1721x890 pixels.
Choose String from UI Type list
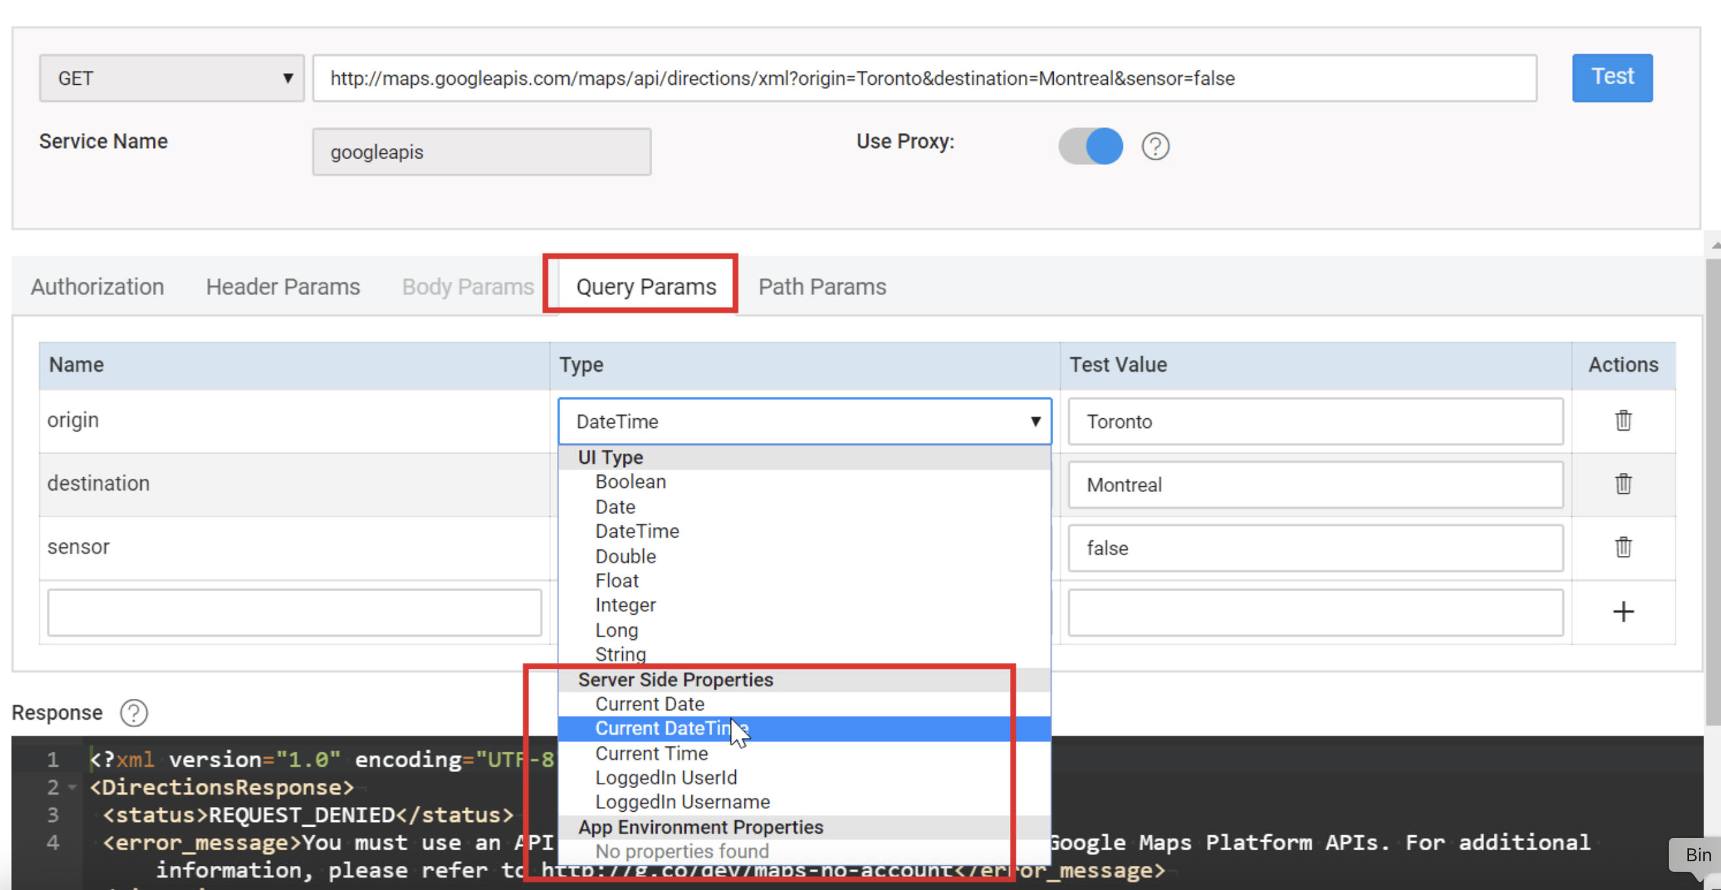pyautogui.click(x=620, y=654)
